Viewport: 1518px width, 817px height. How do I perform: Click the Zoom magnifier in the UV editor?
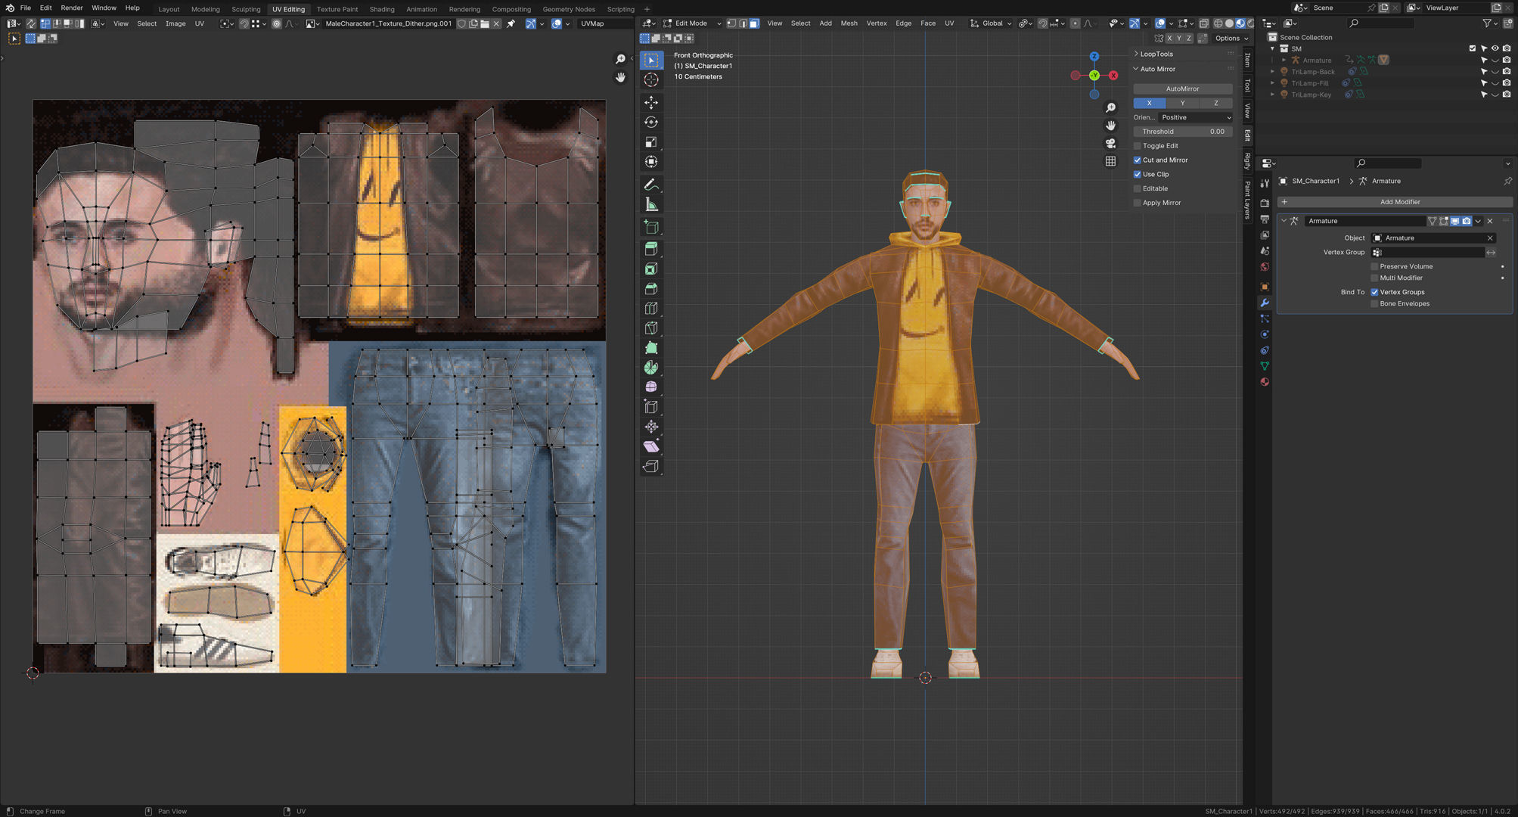click(x=620, y=59)
